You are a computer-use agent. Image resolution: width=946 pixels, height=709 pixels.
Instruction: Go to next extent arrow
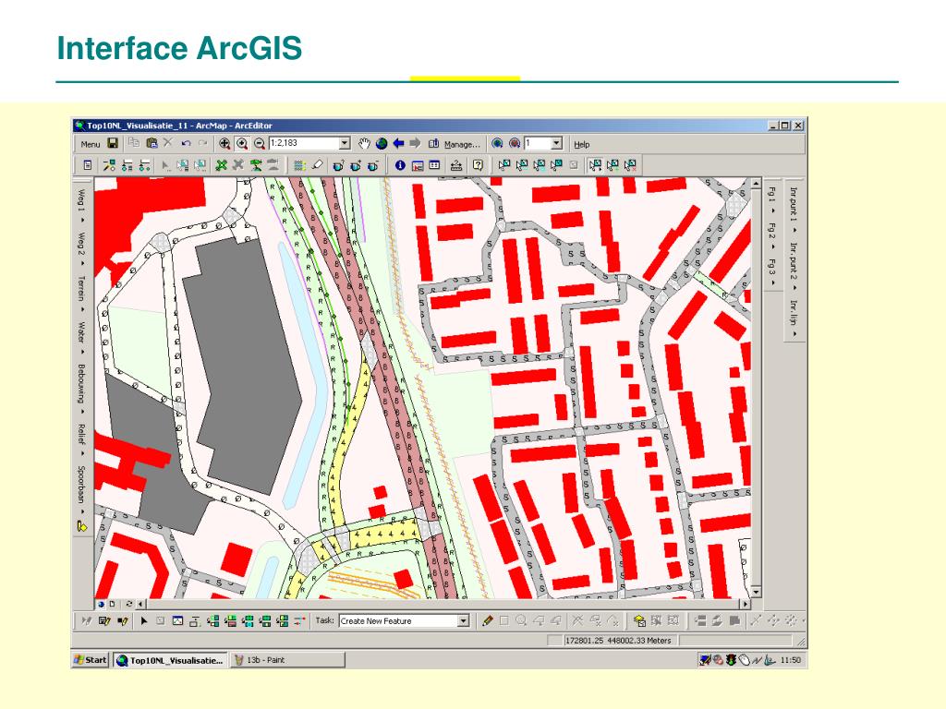pos(415,143)
